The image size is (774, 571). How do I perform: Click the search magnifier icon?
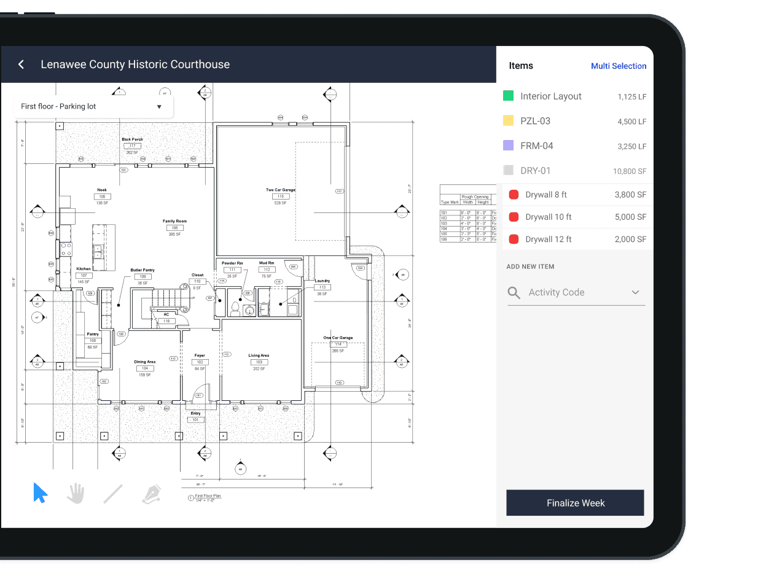point(514,293)
